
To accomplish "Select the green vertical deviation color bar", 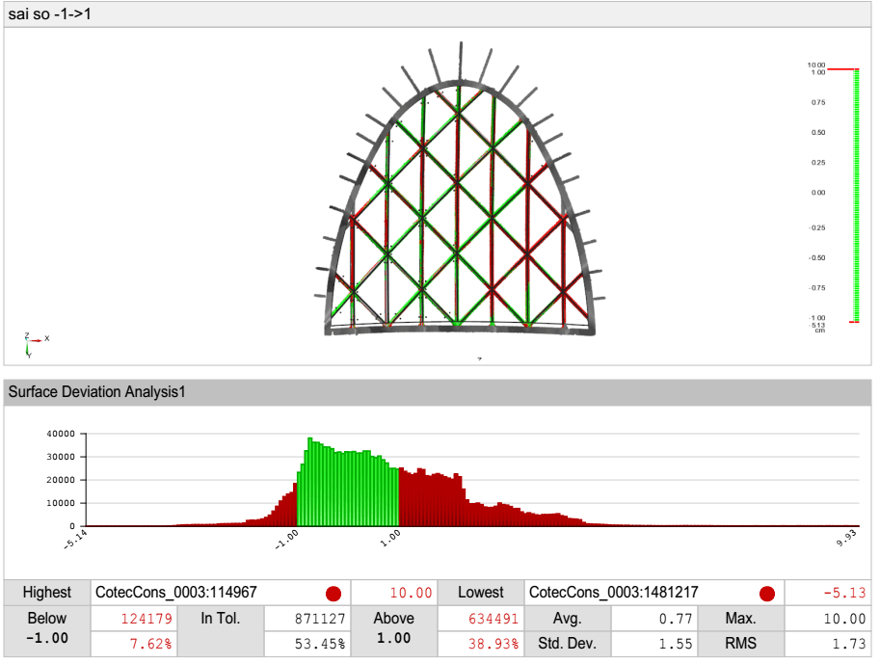I will [x=855, y=193].
